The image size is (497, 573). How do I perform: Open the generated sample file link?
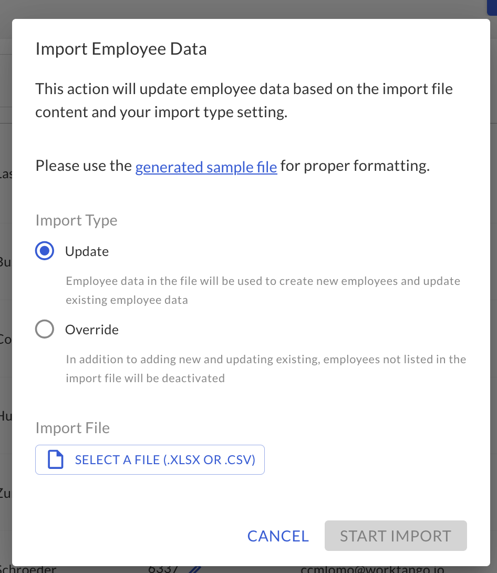click(206, 167)
